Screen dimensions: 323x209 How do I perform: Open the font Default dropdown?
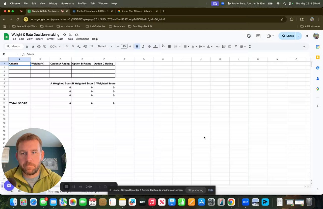click(x=105, y=47)
